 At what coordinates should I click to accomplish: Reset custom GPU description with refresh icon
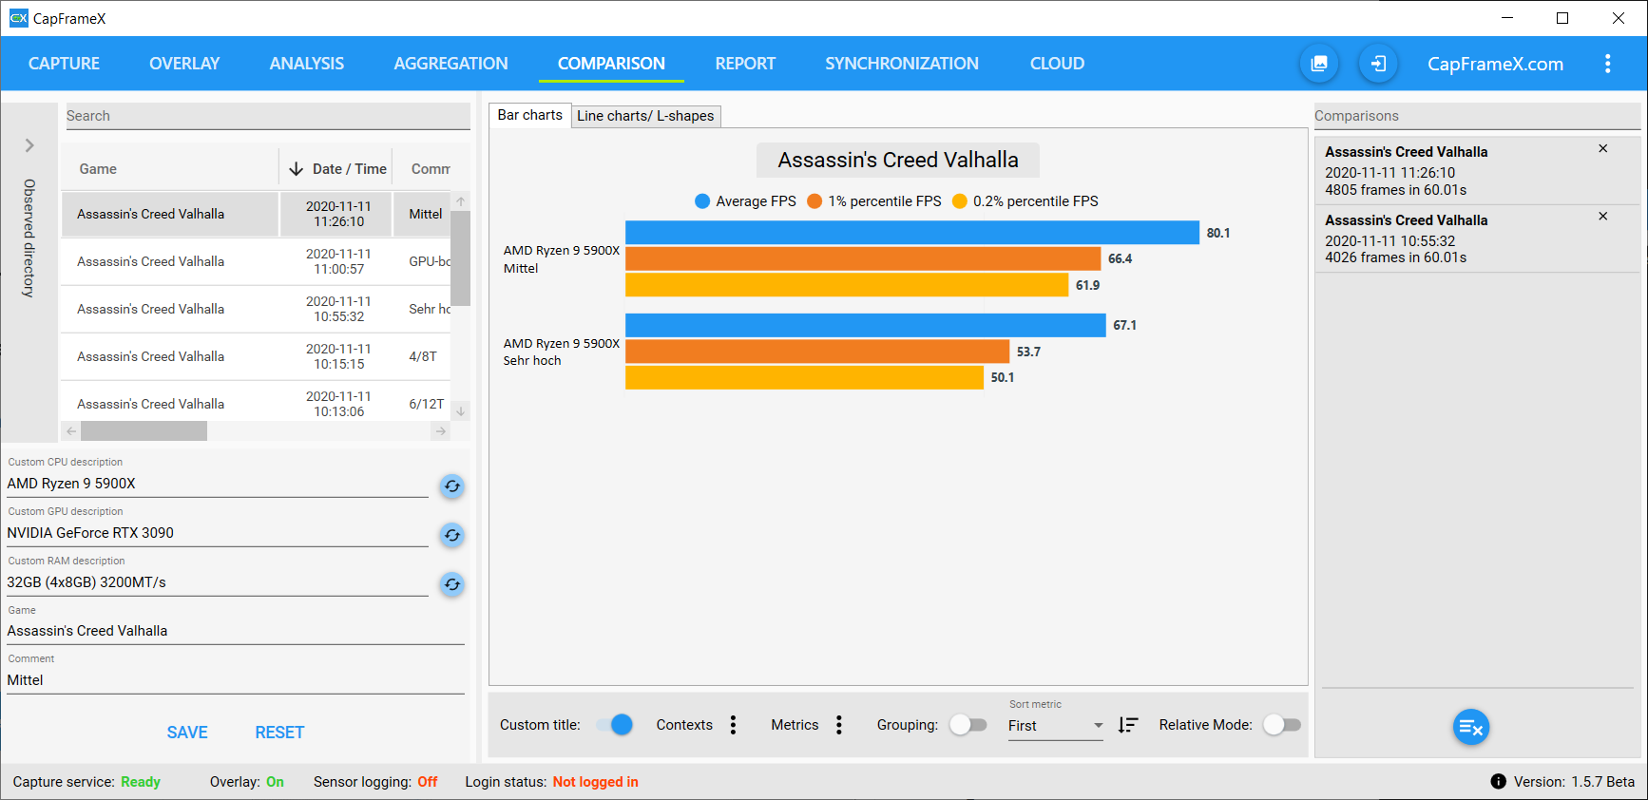(x=452, y=536)
